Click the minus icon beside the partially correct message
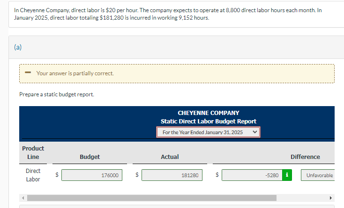 pos(28,72)
